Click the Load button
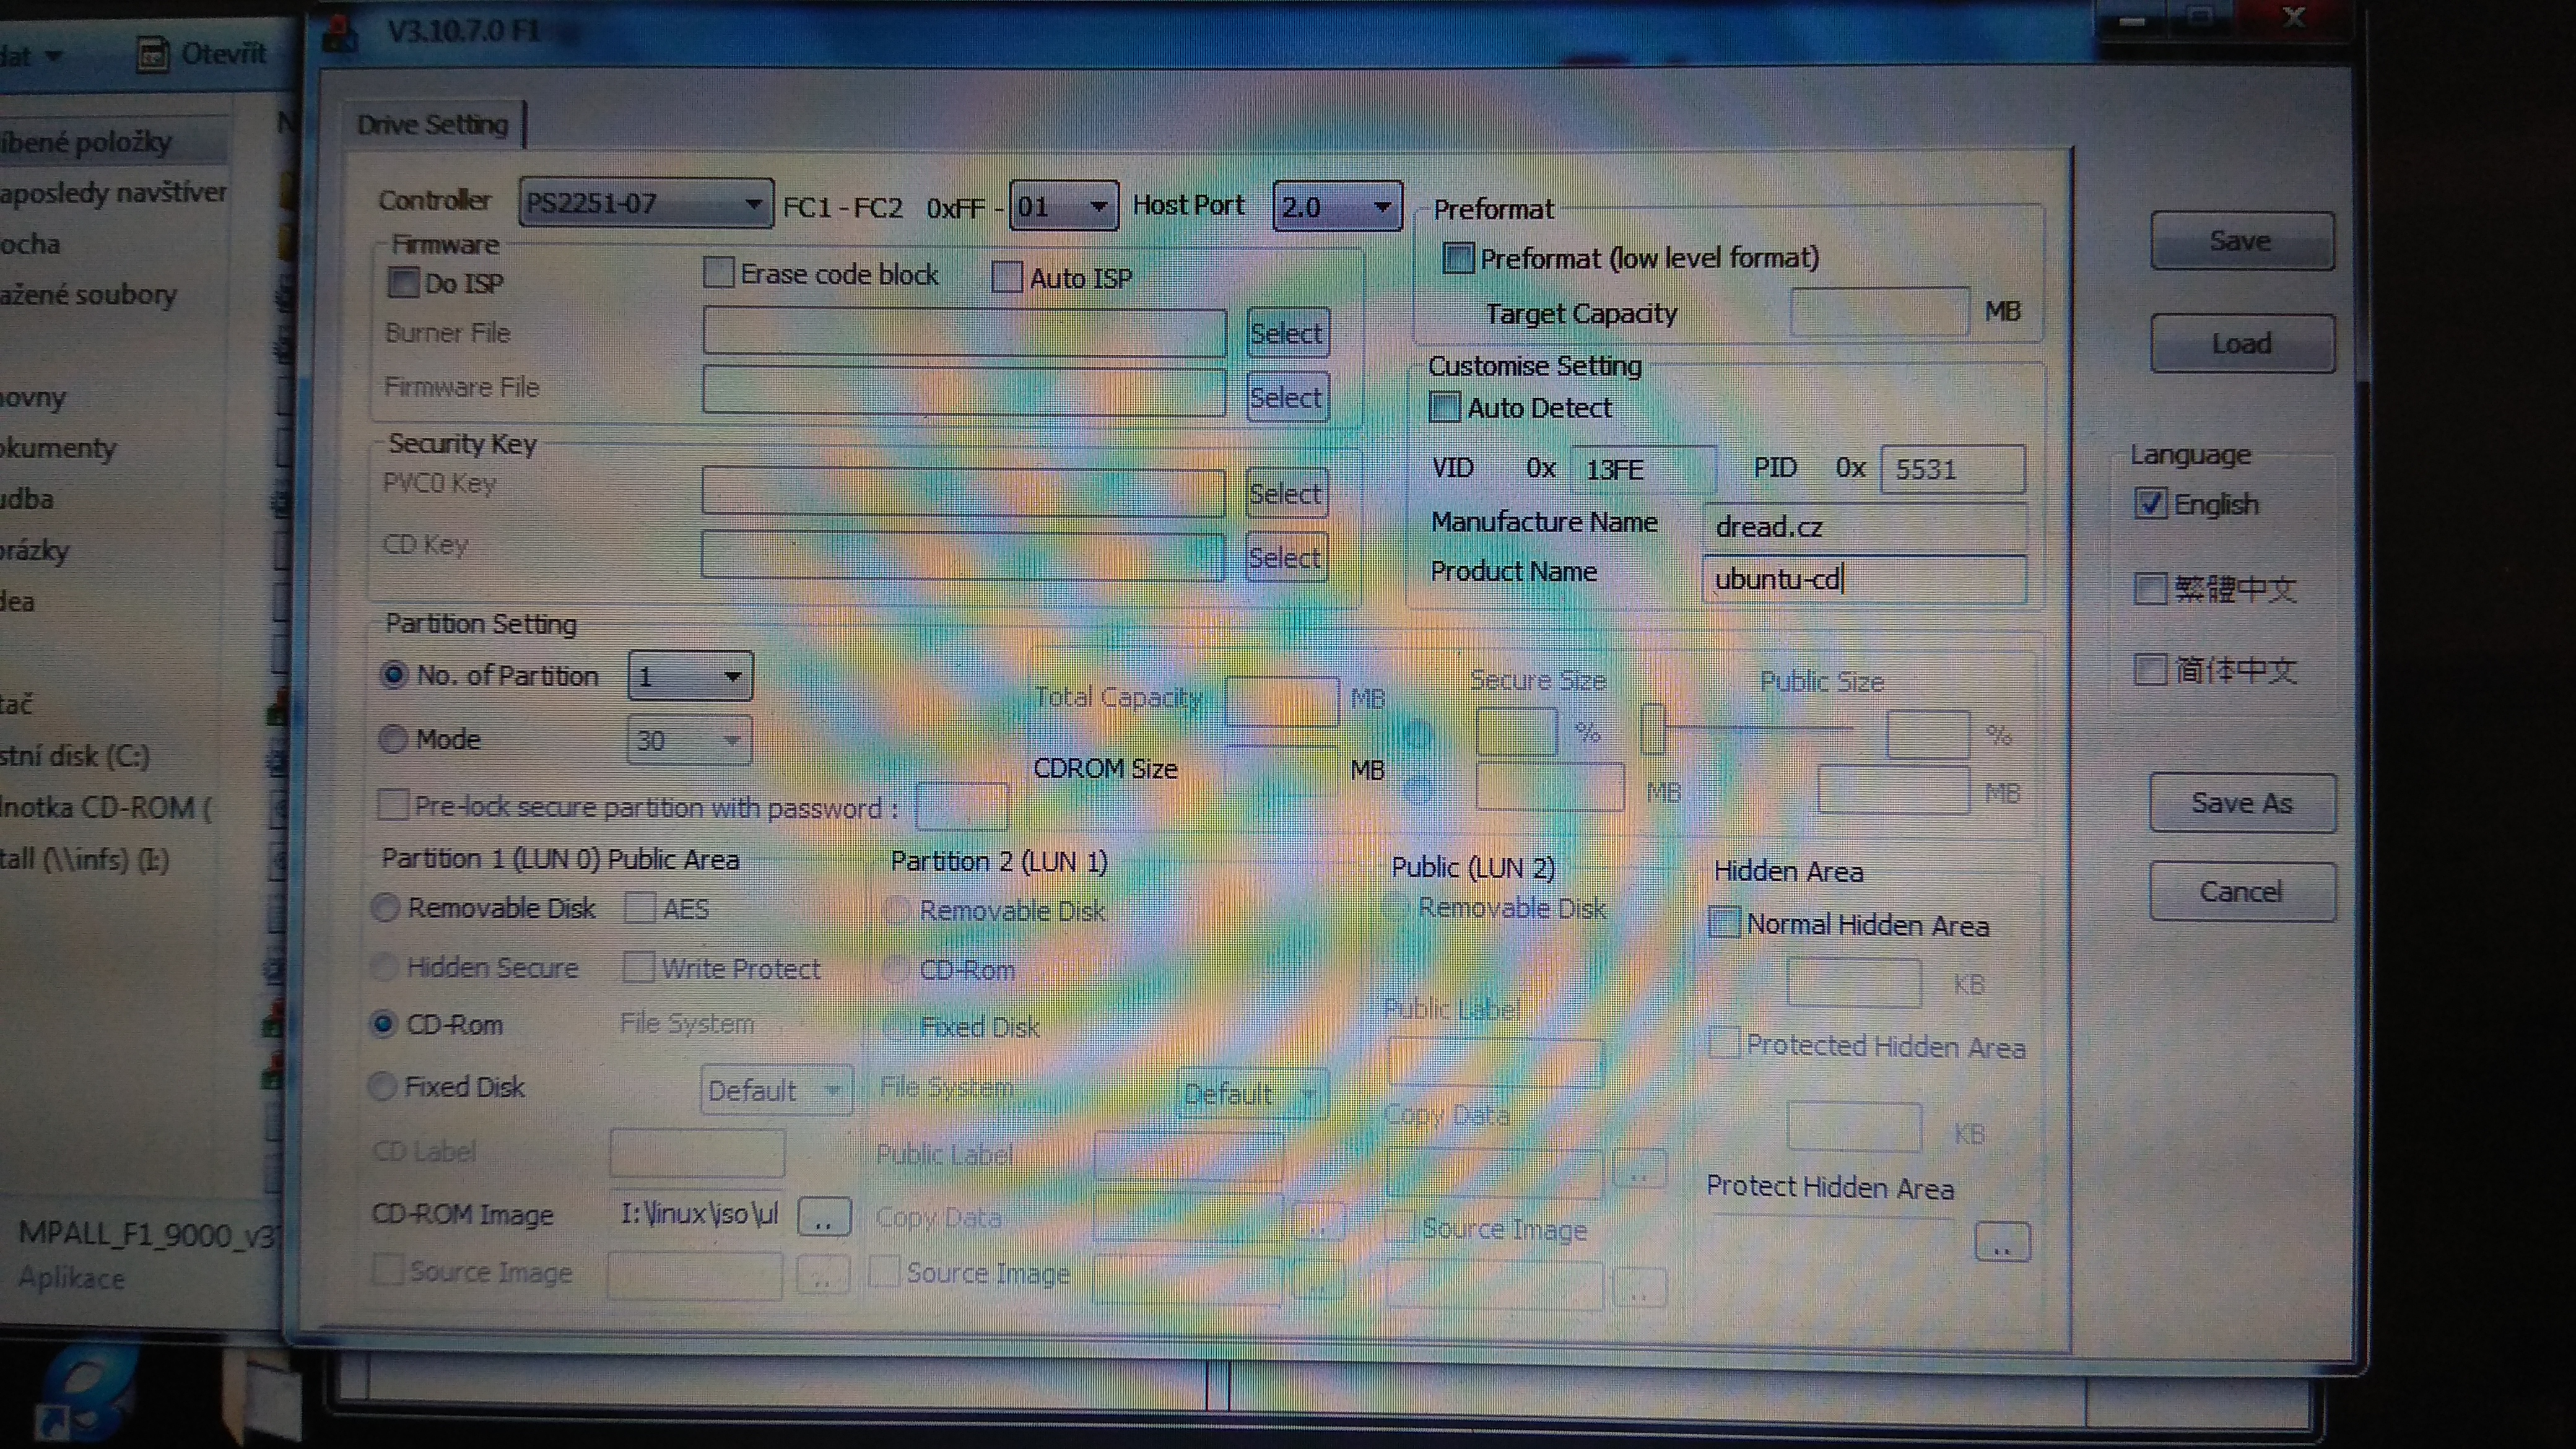Viewport: 2576px width, 1449px height. click(2243, 344)
